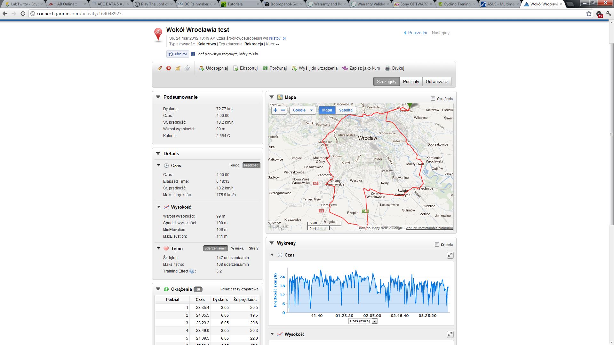Switch to DC Rainmaker browser tab
This screenshot has width=614, height=345.
(197, 4)
